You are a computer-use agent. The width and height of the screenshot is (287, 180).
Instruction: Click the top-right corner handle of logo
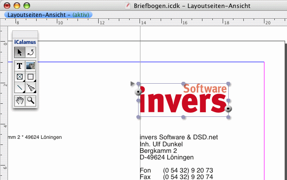click(228, 84)
